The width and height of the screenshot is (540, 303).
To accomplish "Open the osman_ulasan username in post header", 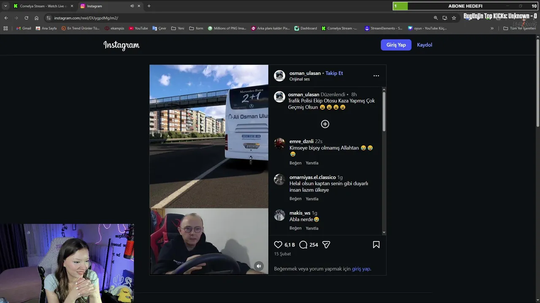I will pos(305,73).
